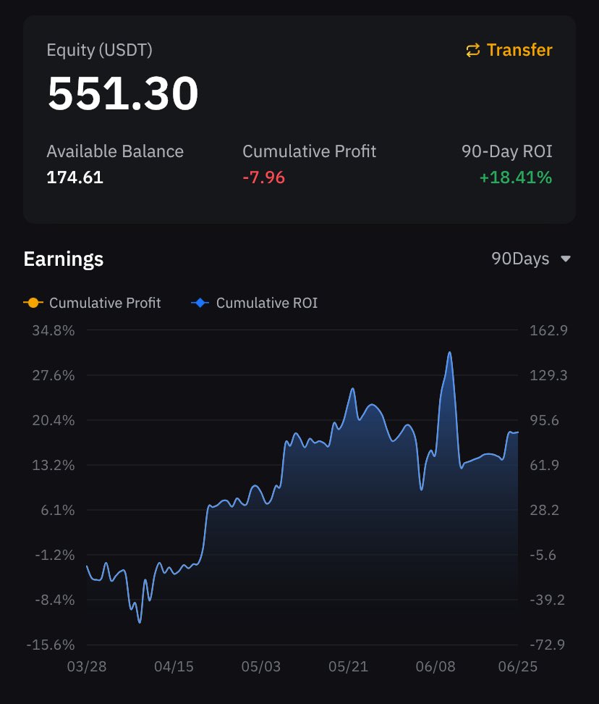Click the Transfer arrows icon
Viewport: 599px width, 704px height.
pyautogui.click(x=472, y=50)
